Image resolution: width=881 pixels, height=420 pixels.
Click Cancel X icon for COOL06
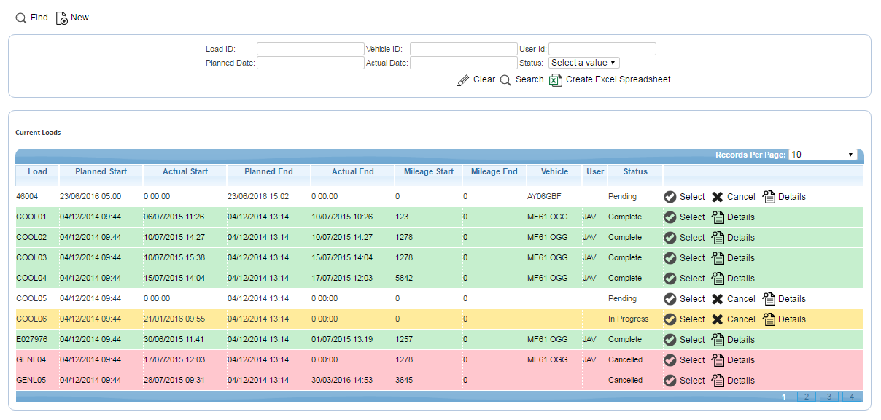click(718, 319)
